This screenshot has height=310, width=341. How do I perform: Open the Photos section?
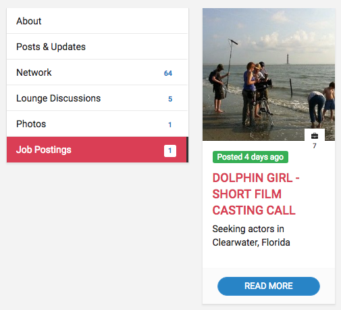click(x=97, y=124)
